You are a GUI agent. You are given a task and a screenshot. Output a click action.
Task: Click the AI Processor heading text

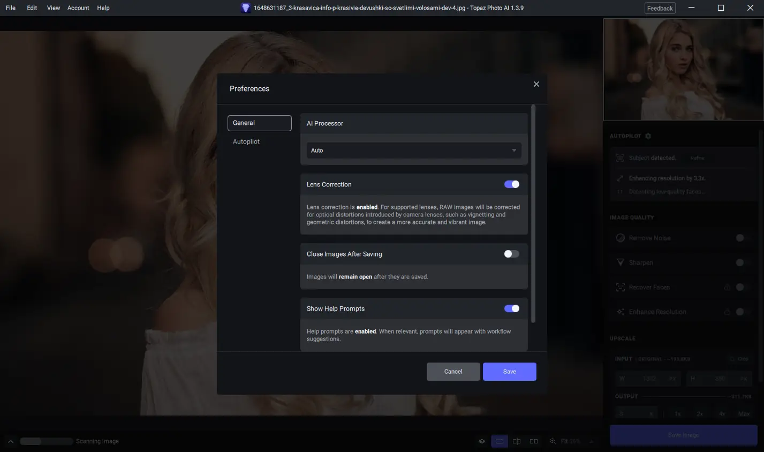click(x=325, y=123)
